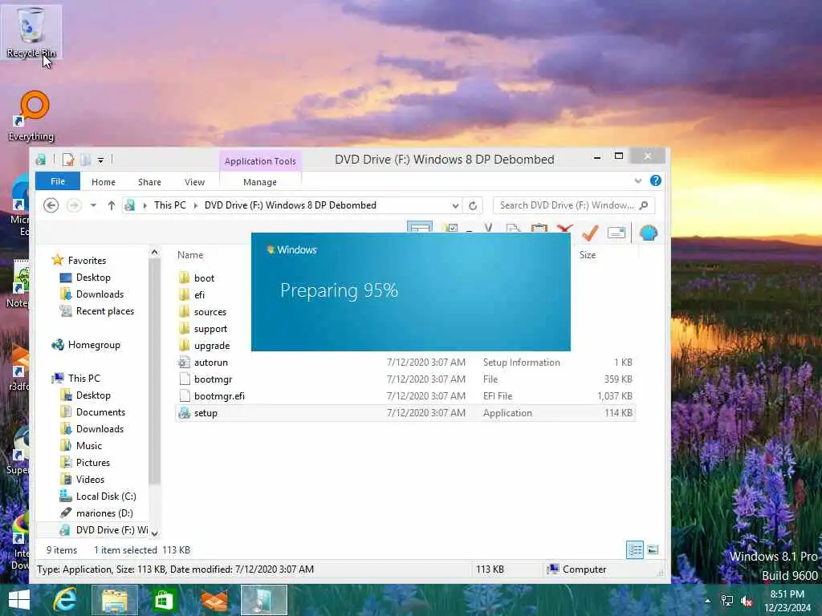Click DVD Drive (F:) breadcrumb in address bar
The image size is (822, 616).
coord(291,205)
